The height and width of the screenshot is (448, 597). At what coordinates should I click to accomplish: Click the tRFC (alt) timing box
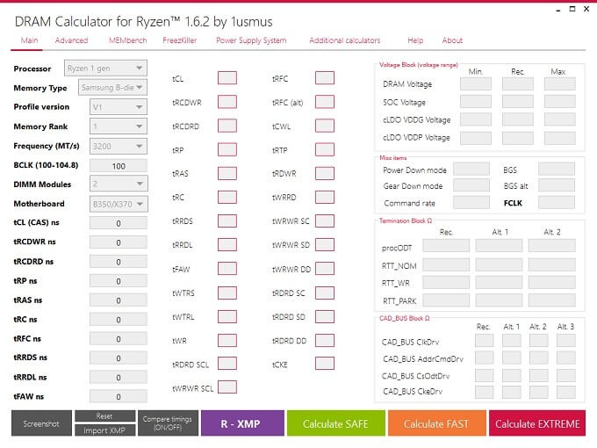(325, 102)
